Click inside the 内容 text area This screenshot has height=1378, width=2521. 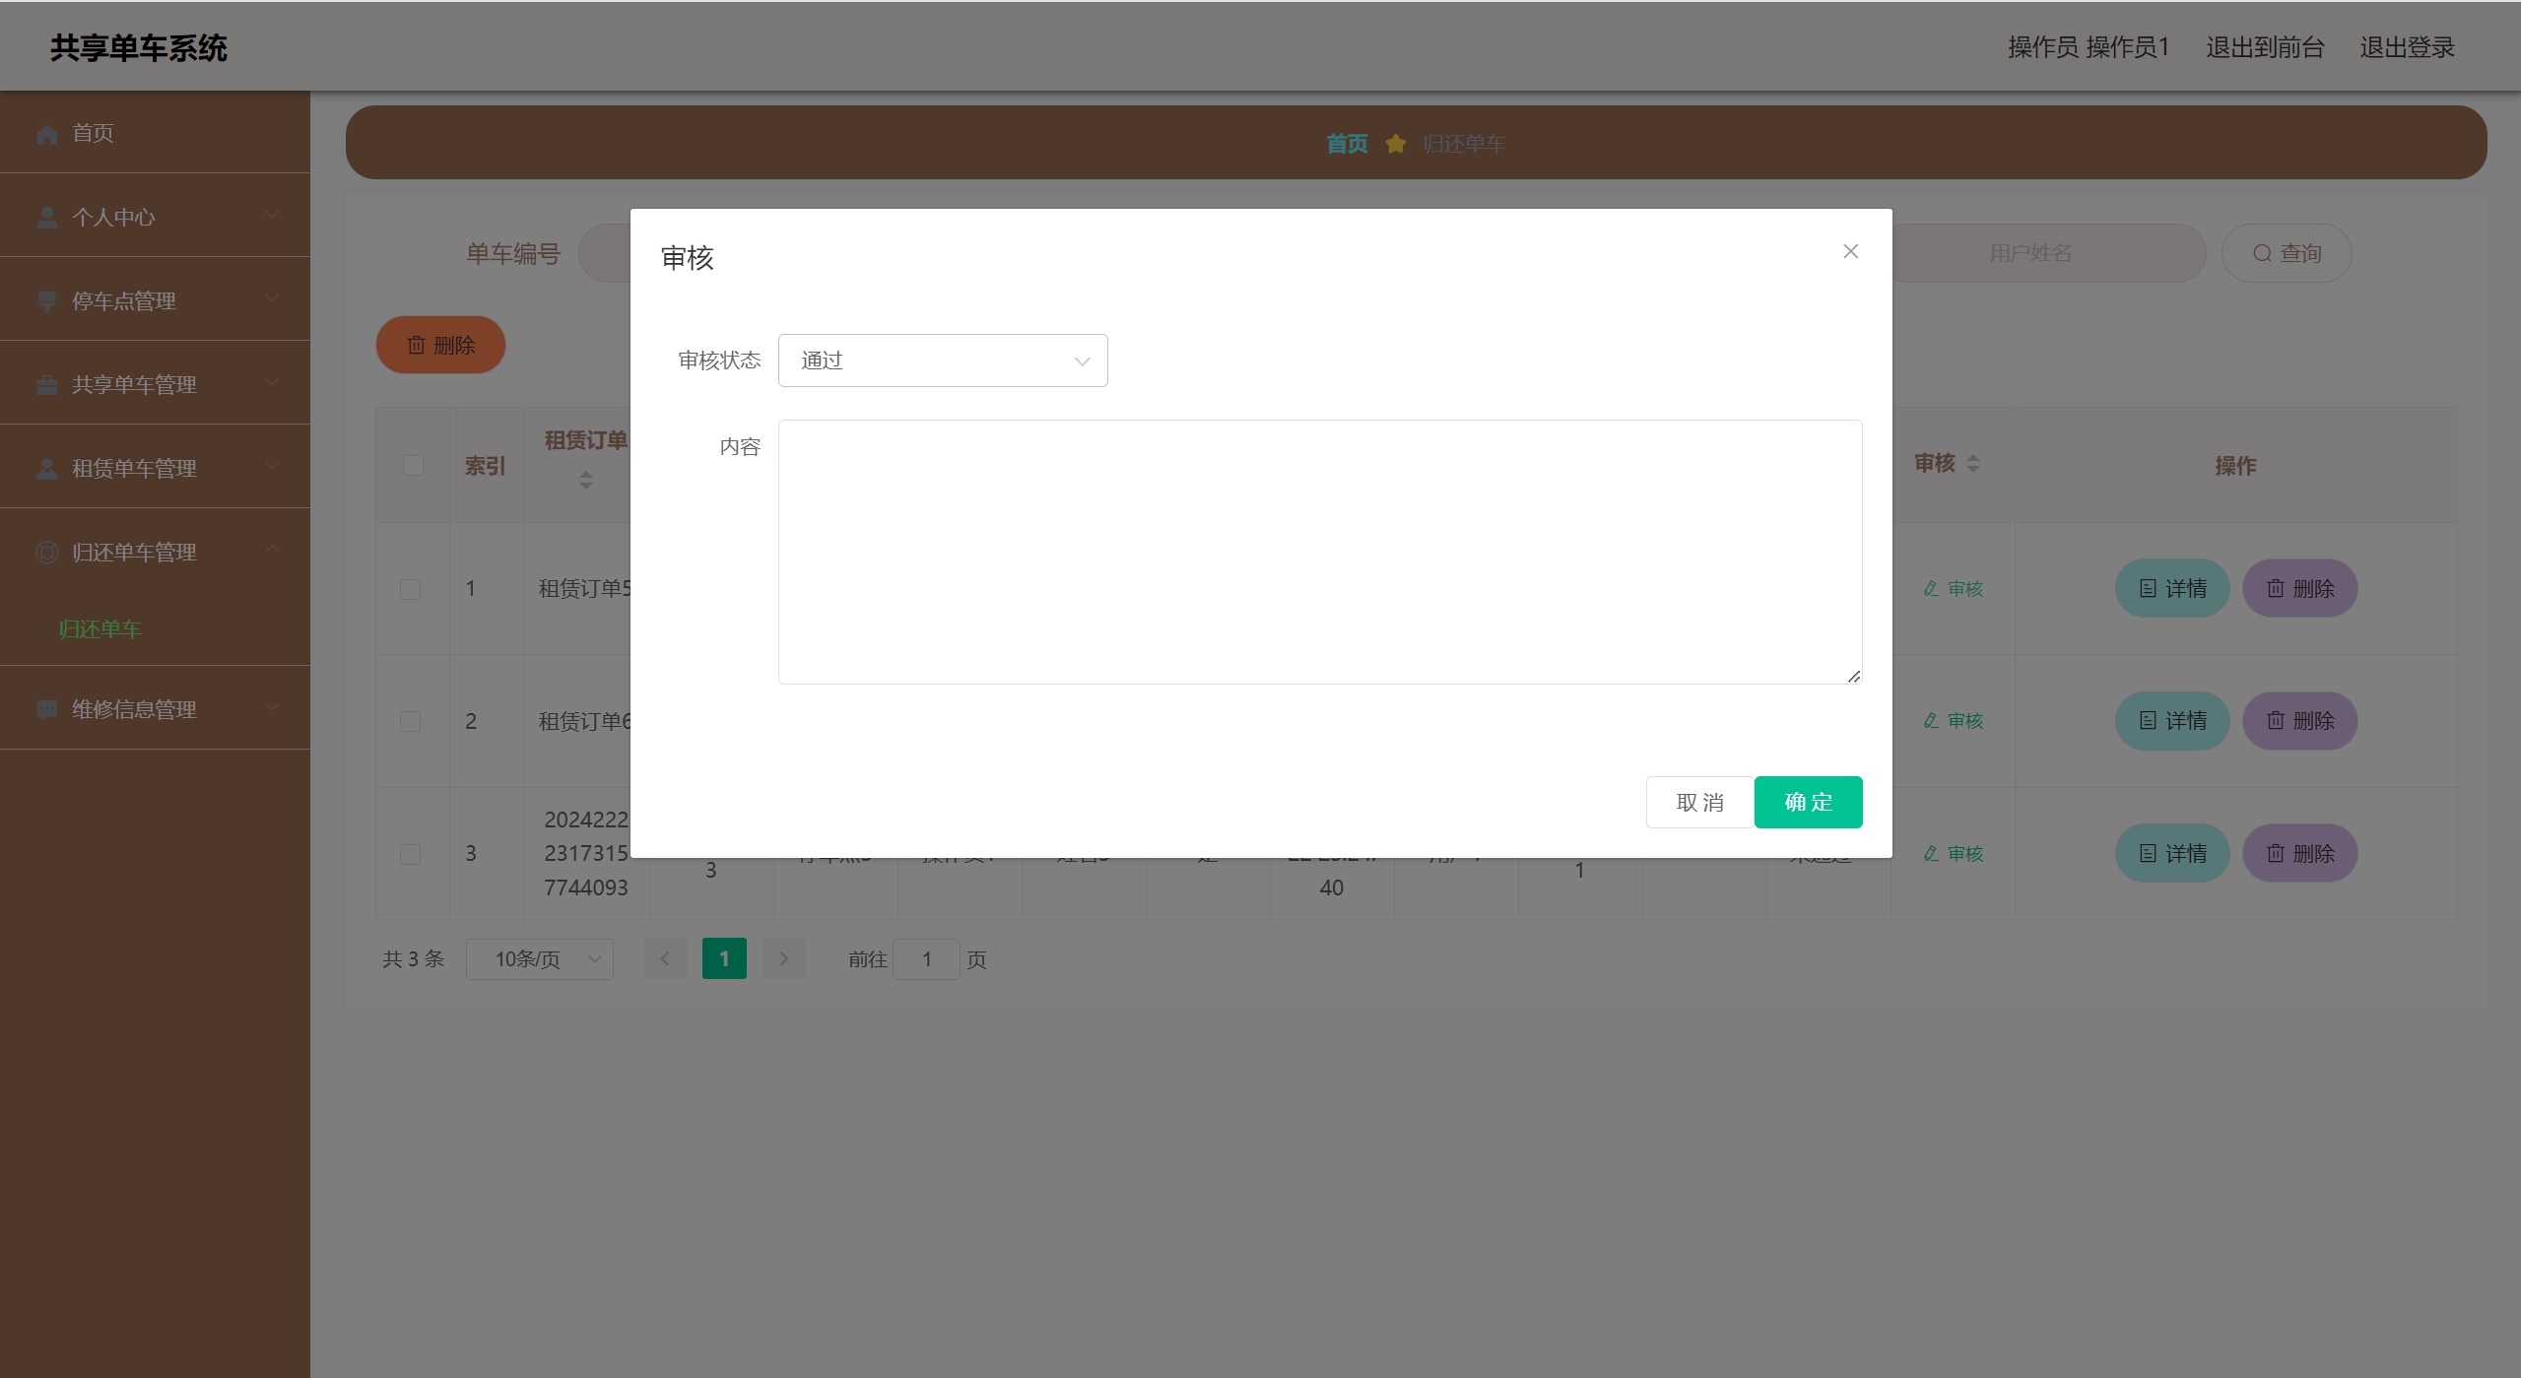click(x=1318, y=552)
